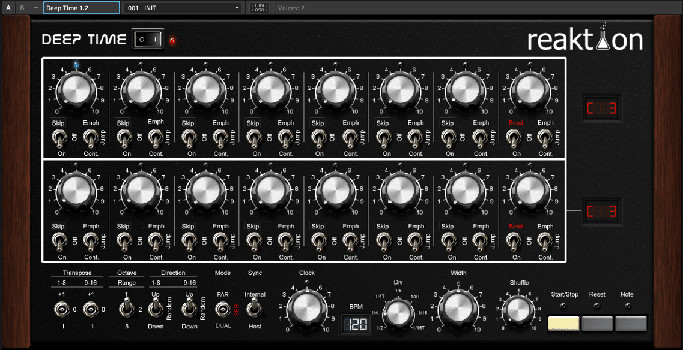Flip the Deep Time power rocker switch
The height and width of the screenshot is (350, 683).
tap(148, 40)
